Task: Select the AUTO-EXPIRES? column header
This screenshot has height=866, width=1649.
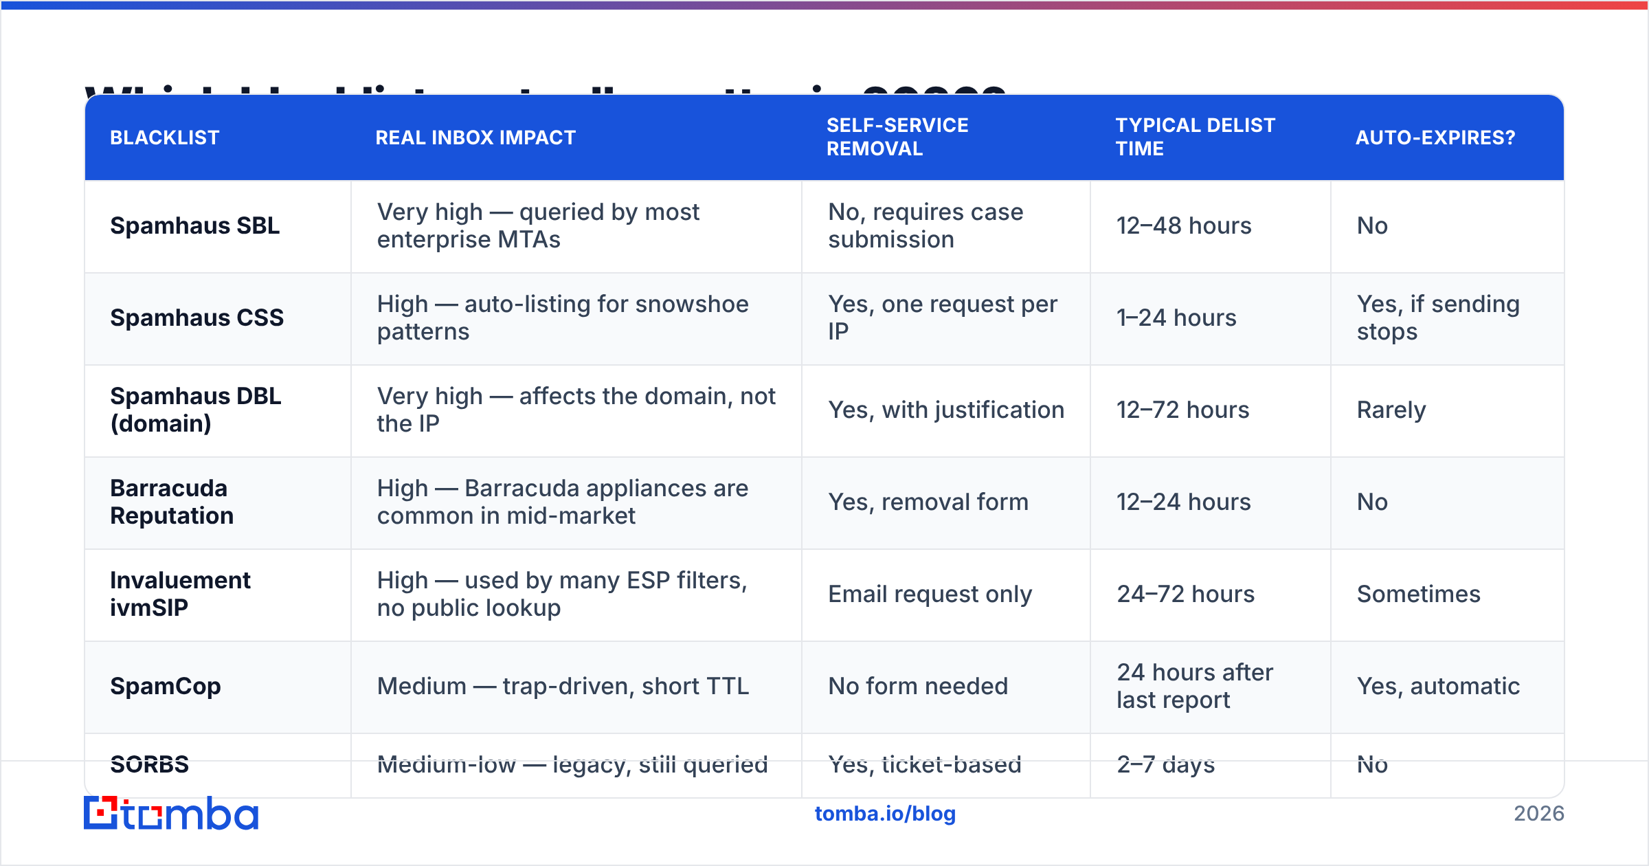Action: [1435, 137]
